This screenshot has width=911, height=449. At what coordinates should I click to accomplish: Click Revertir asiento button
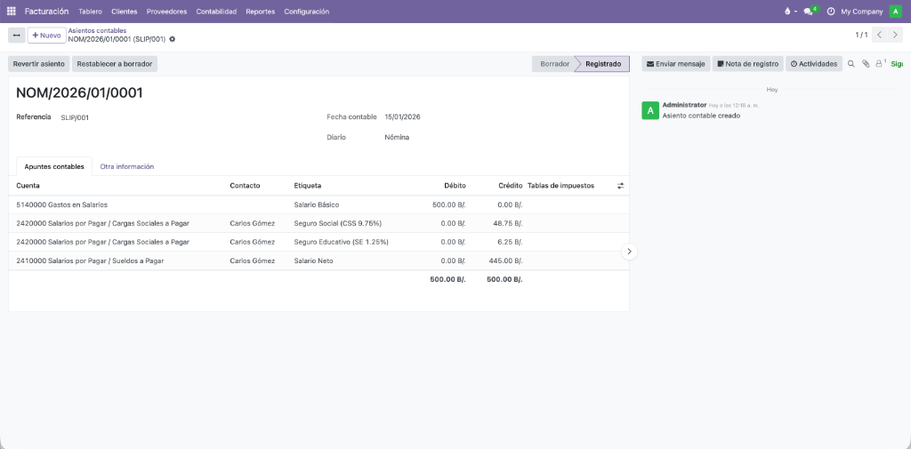tap(39, 64)
